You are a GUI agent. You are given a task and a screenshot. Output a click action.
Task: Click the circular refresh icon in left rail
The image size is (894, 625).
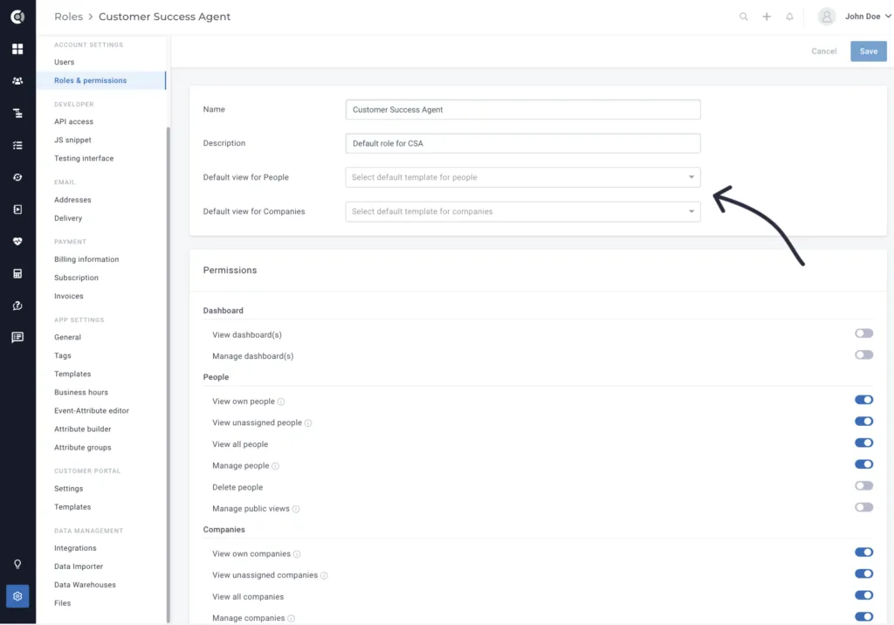17,177
